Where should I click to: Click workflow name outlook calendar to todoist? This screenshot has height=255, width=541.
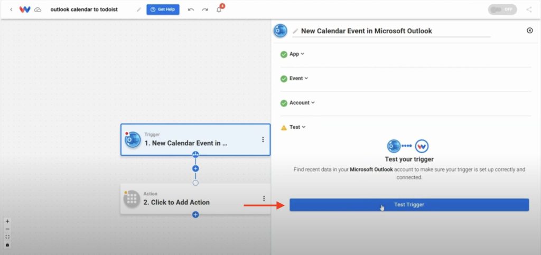click(x=84, y=10)
